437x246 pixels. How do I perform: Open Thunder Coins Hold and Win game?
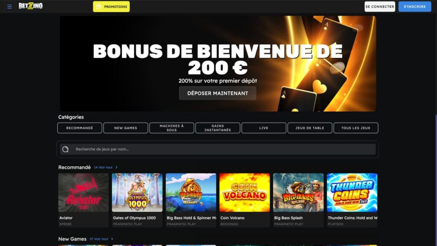tap(352, 193)
